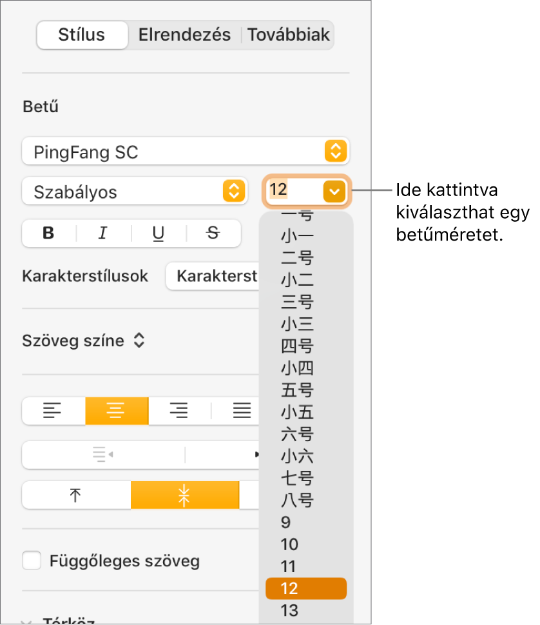Toggle Strikethrough text formatting
540x625 pixels.
pyautogui.click(x=213, y=233)
